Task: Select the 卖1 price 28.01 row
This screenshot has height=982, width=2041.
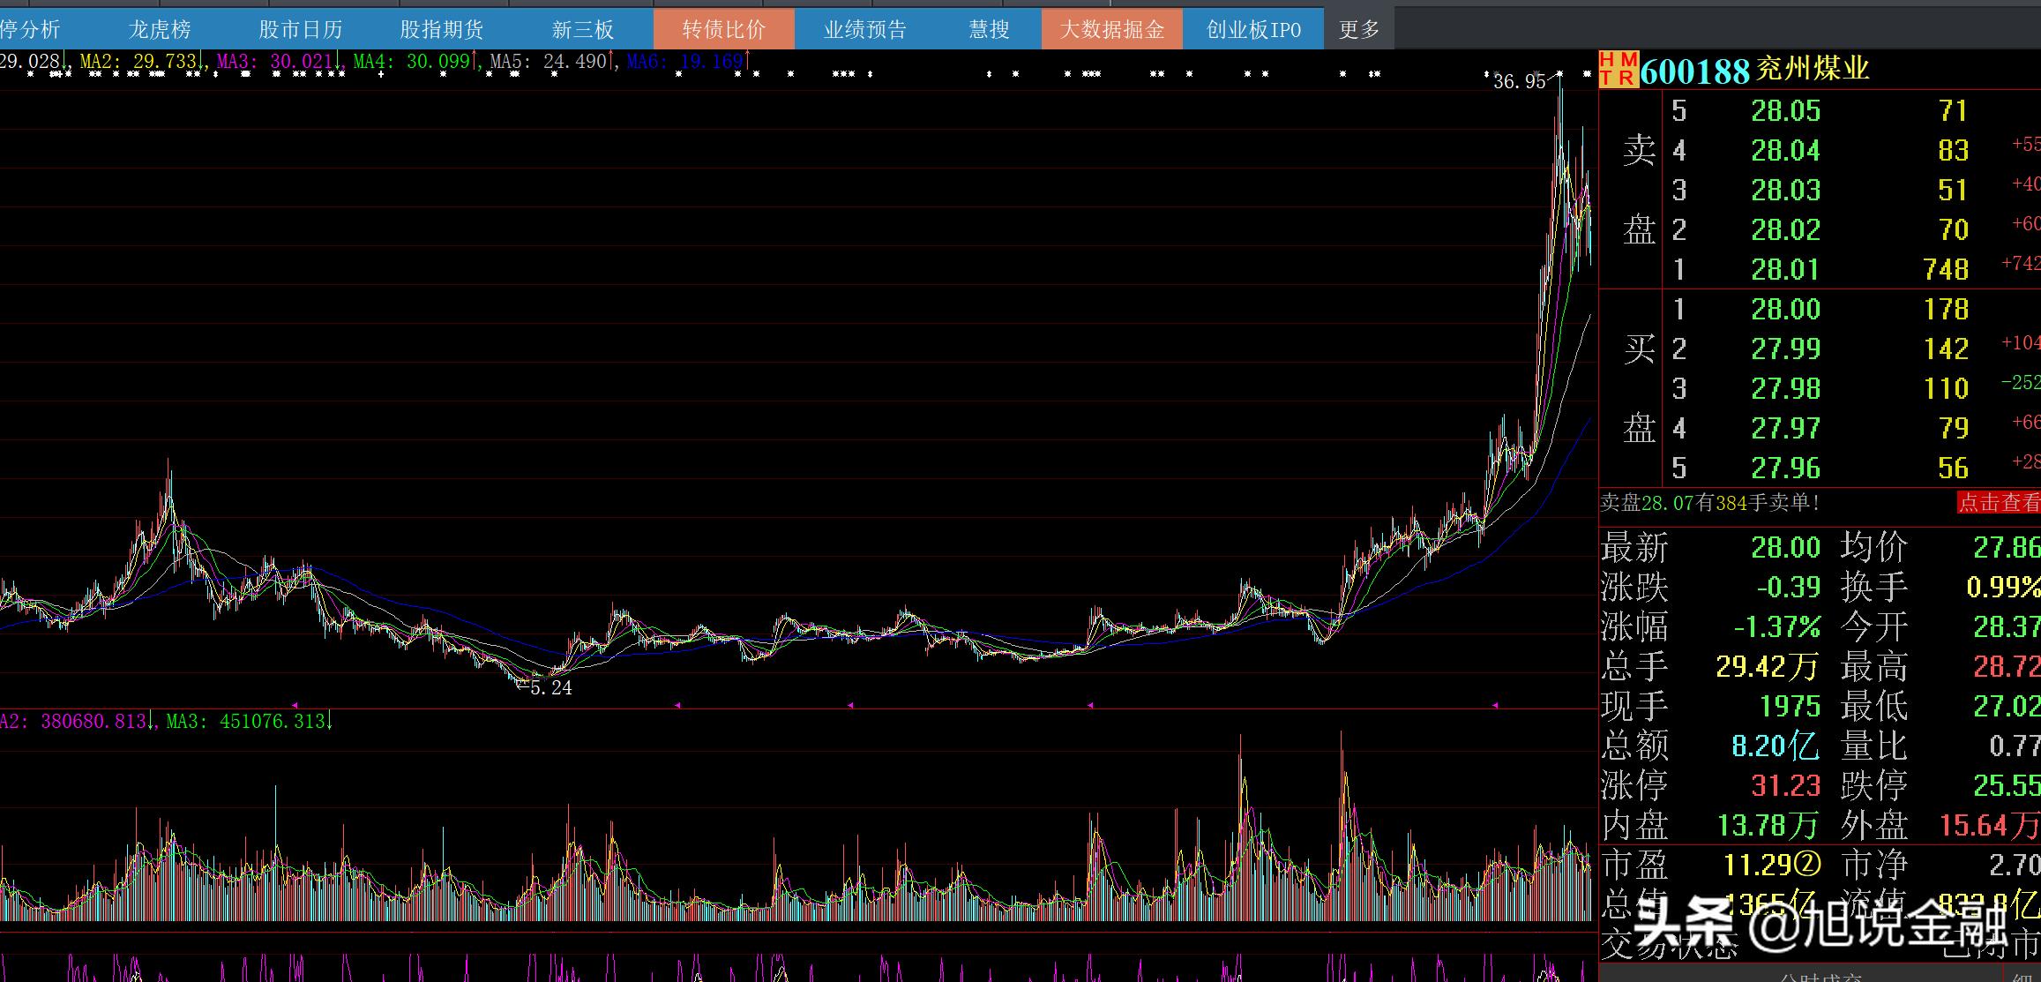Action: click(1785, 269)
